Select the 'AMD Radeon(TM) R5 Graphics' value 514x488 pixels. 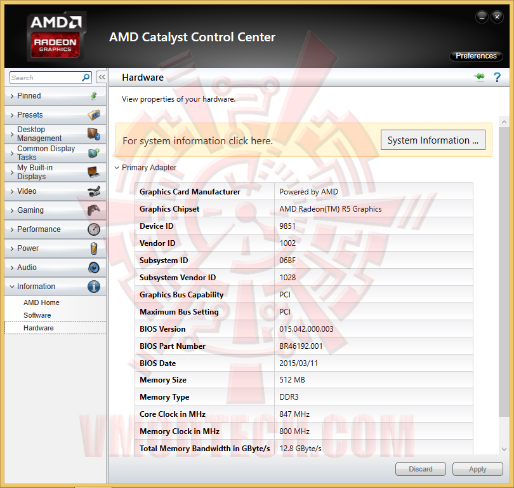[330, 209]
